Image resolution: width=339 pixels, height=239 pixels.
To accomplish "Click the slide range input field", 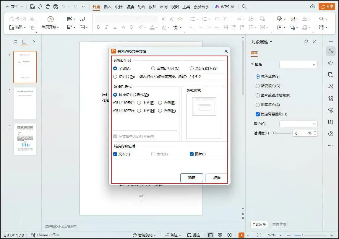I will click(x=182, y=77).
